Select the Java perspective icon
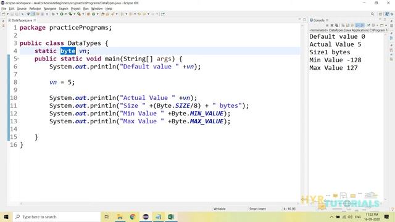The image size is (395, 222). [387, 14]
